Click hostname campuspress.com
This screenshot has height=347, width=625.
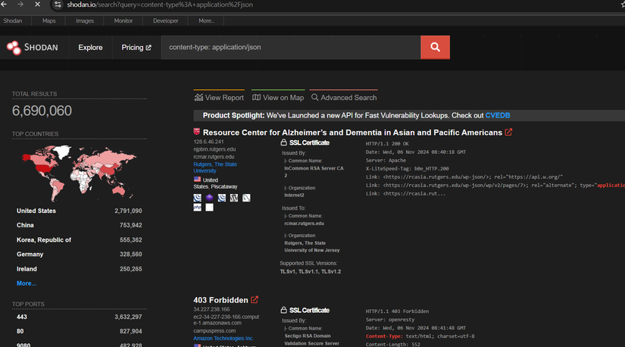[214, 330]
